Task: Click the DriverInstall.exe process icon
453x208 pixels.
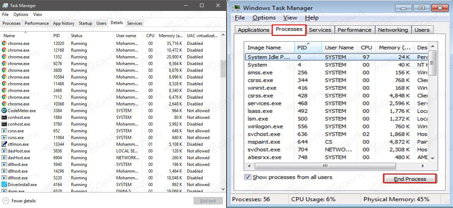Action: pyautogui.click(x=4, y=185)
